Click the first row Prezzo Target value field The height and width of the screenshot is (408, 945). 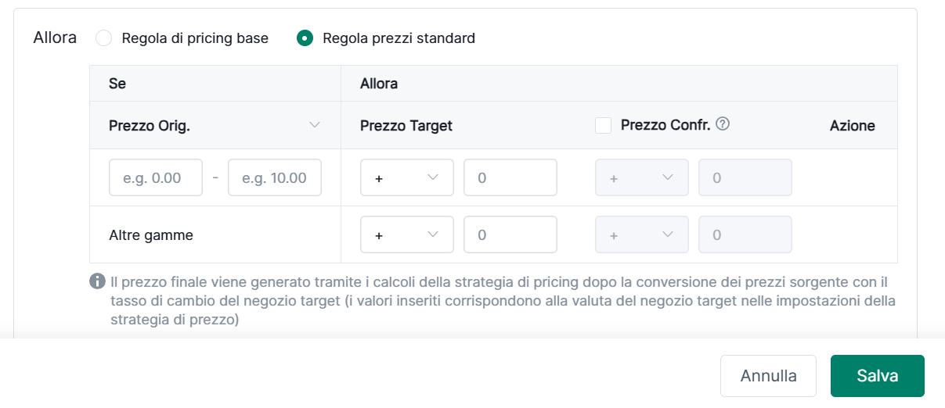pyautogui.click(x=510, y=177)
